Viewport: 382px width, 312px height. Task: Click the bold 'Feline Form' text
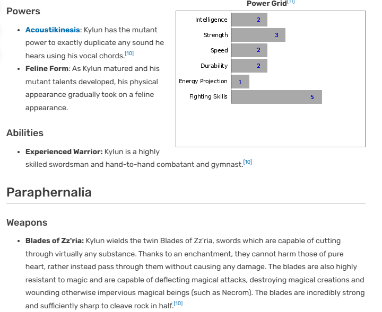(47, 68)
